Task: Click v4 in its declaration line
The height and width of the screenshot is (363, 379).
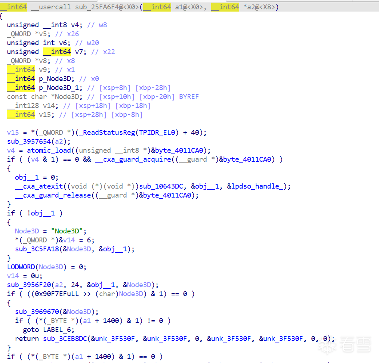Action: tap(75, 25)
